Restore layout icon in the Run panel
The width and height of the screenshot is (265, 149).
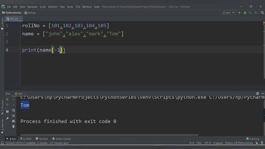pyautogui.click(x=7, y=111)
